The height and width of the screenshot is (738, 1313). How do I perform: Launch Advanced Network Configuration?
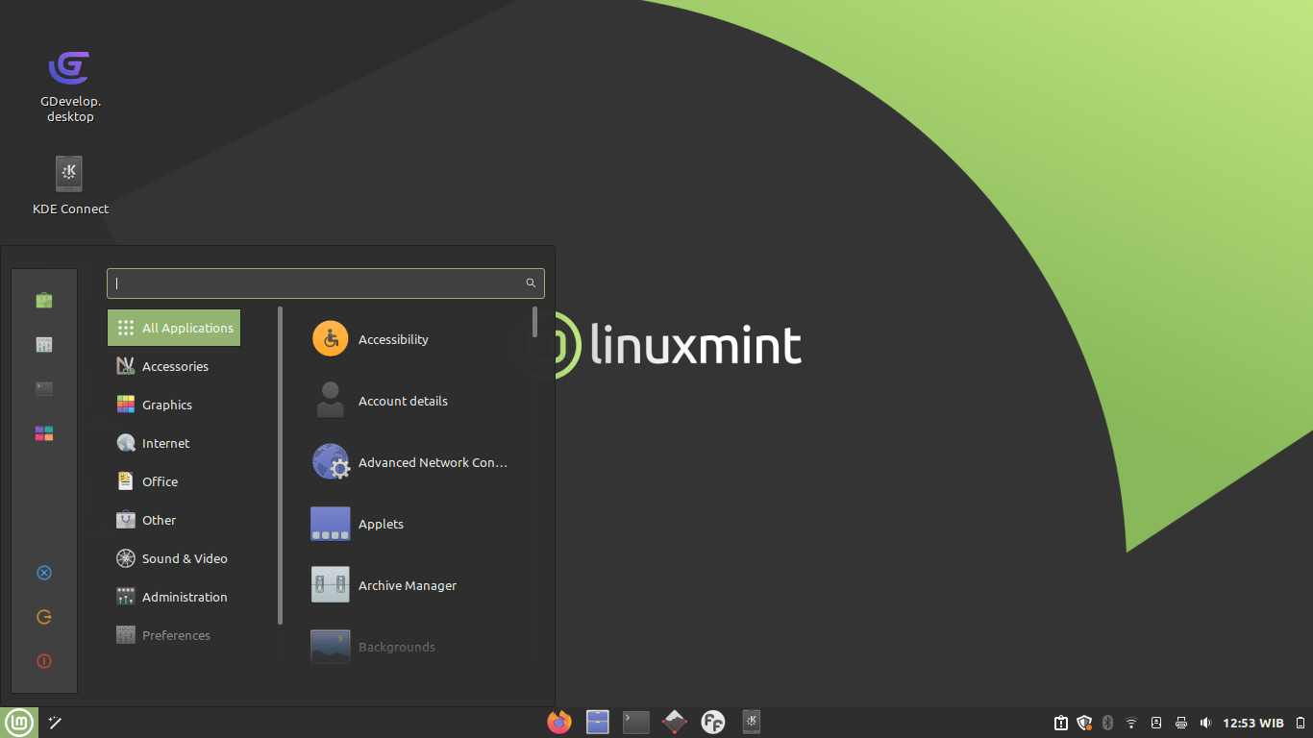tap(415, 462)
